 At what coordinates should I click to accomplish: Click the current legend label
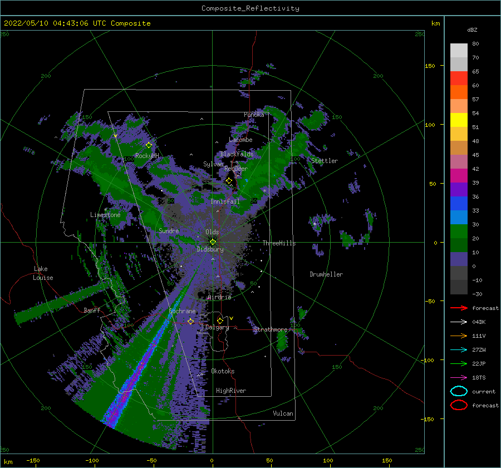point(484,391)
